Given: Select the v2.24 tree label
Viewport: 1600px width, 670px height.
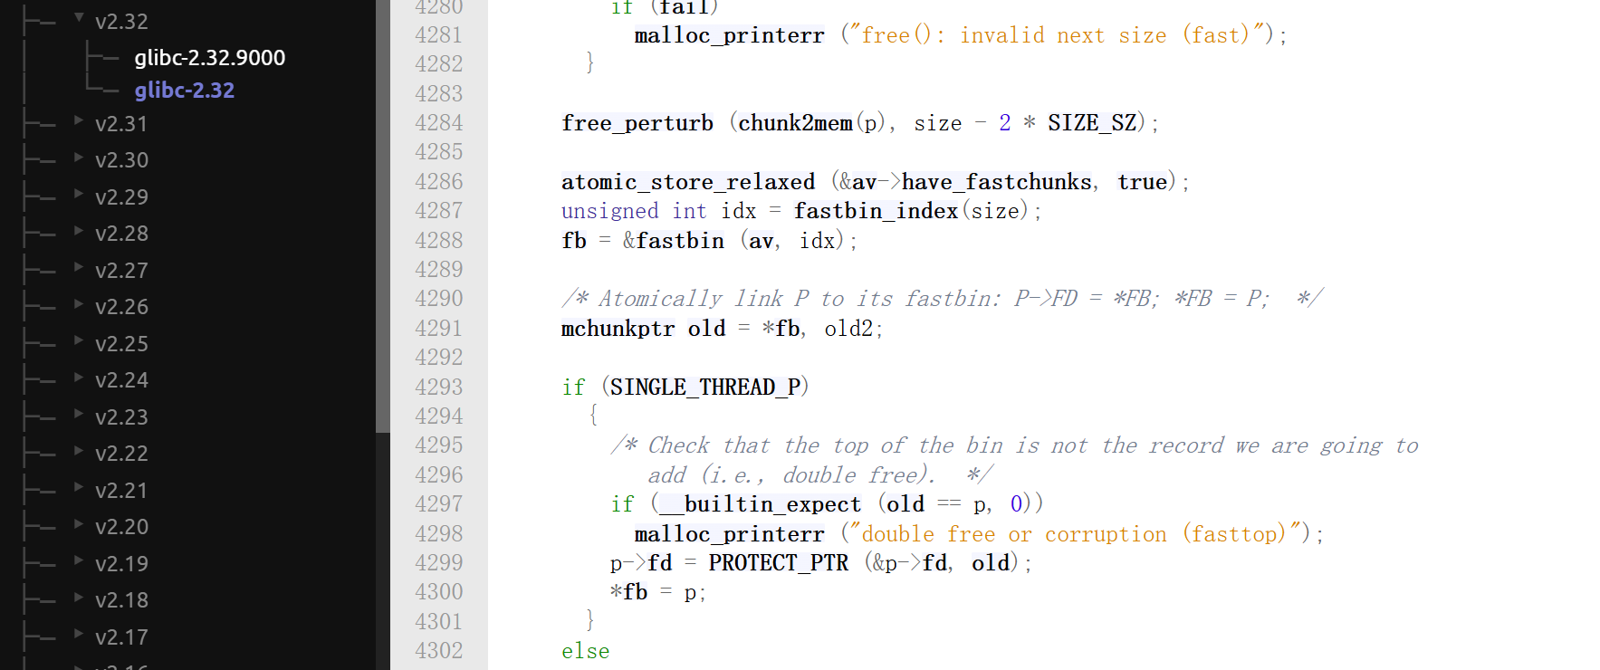Looking at the screenshot, I should click(121, 380).
